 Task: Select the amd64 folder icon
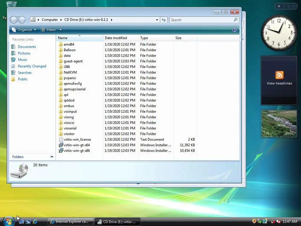(61, 44)
